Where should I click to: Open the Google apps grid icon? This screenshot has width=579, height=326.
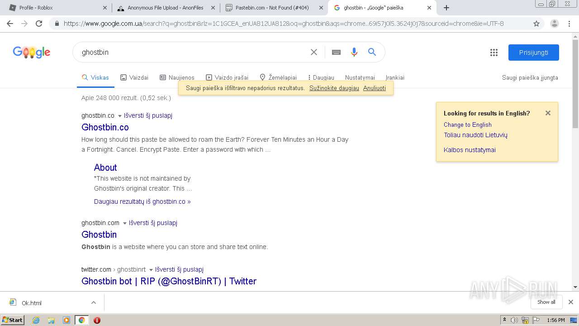(x=494, y=53)
